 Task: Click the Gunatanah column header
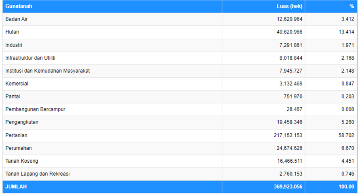pos(19,6)
